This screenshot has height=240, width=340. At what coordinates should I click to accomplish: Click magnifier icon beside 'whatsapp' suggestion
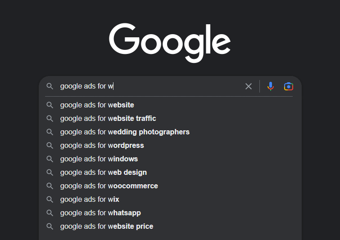pos(50,213)
